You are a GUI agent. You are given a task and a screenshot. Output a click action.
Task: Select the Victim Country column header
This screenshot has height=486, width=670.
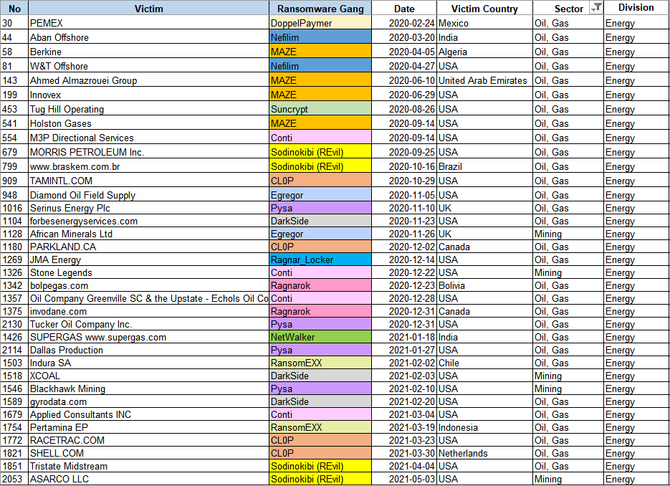click(484, 8)
